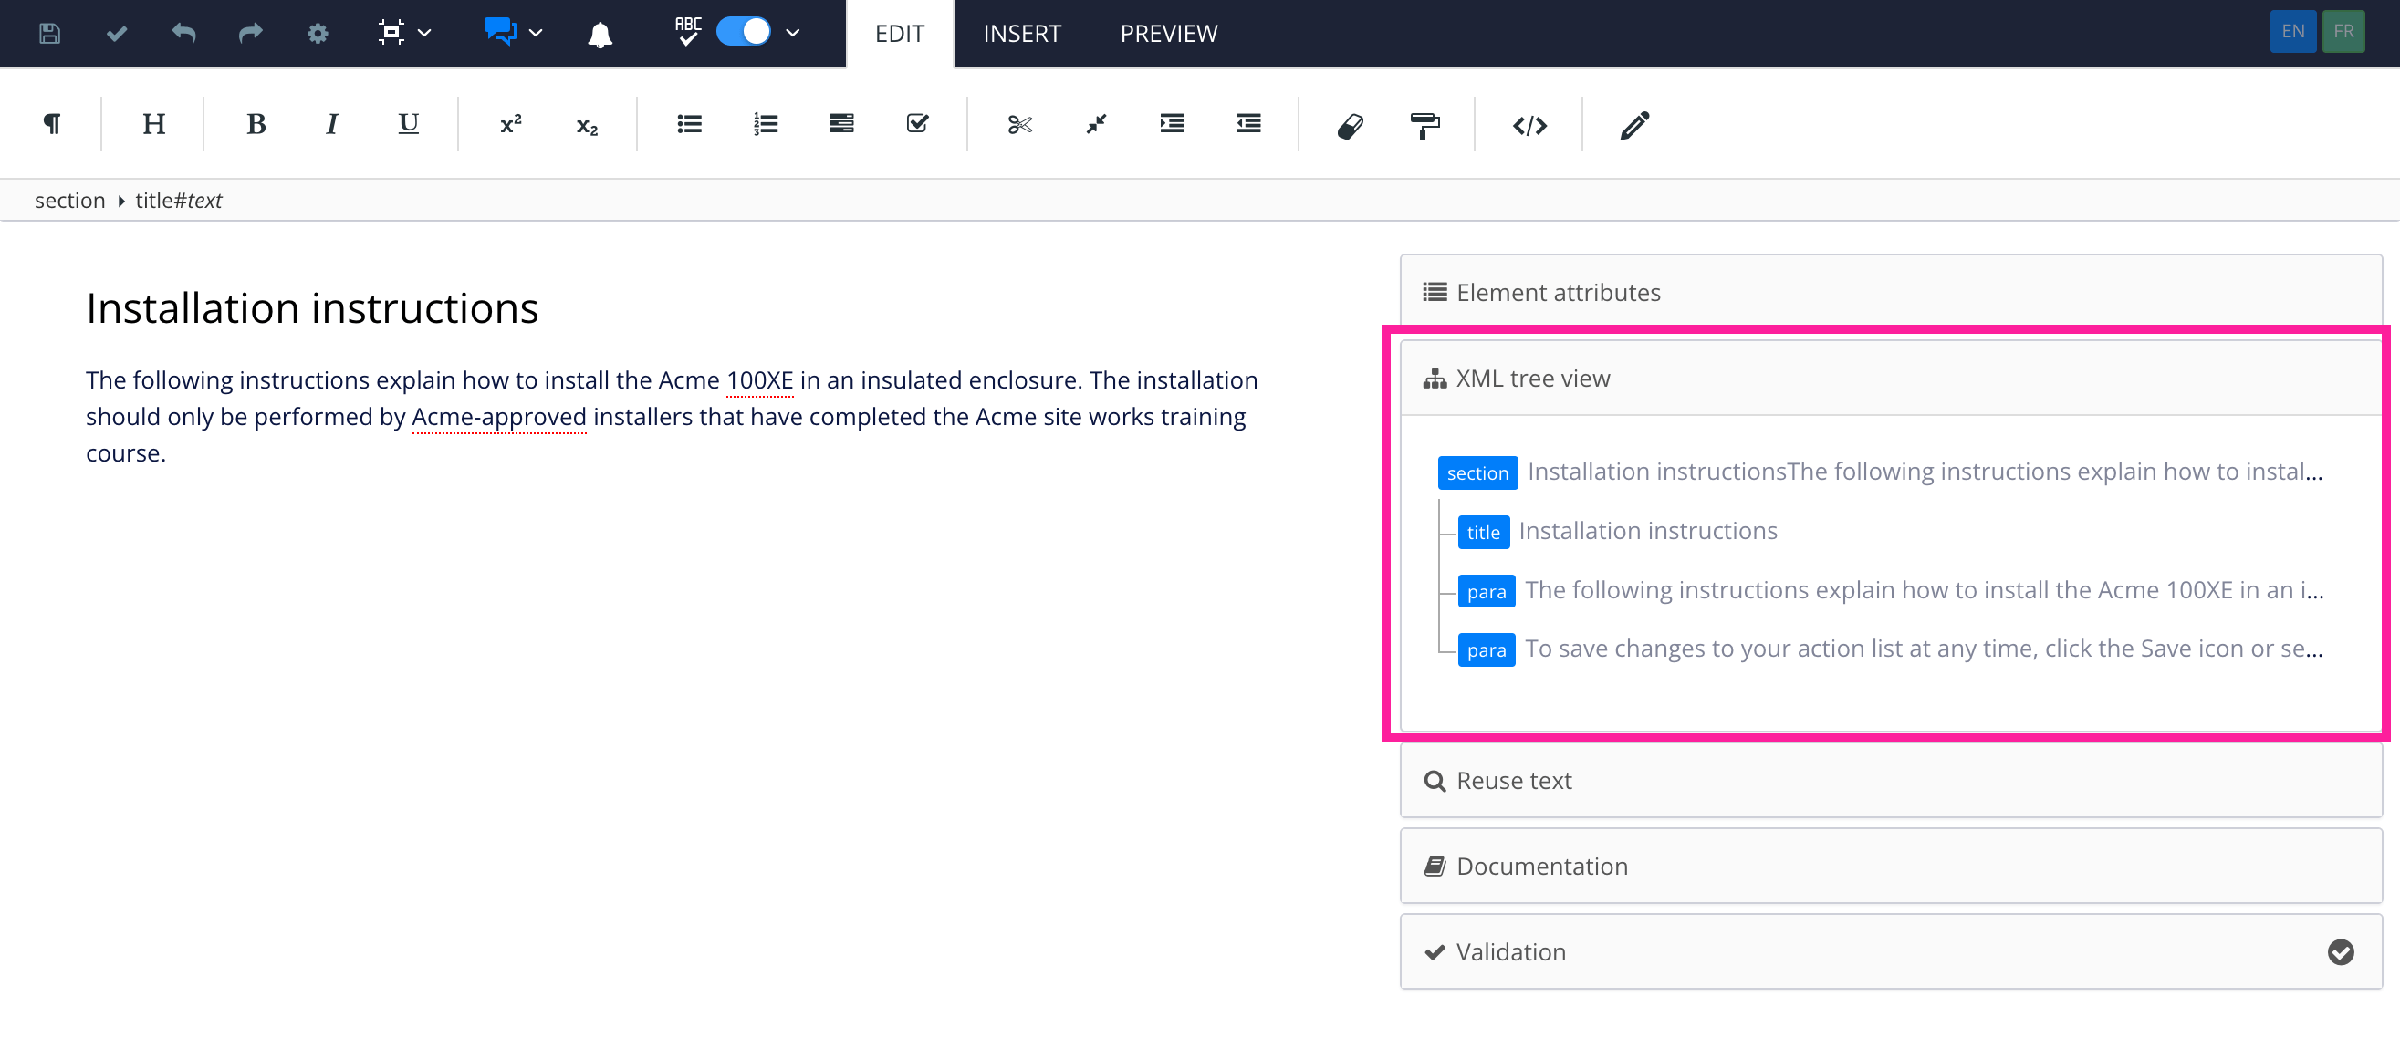Switch to the INSERT tab

1022,34
